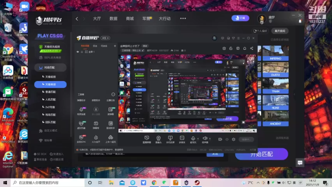Click the share icon above stream preview
332x187 pixels.
(251, 48)
